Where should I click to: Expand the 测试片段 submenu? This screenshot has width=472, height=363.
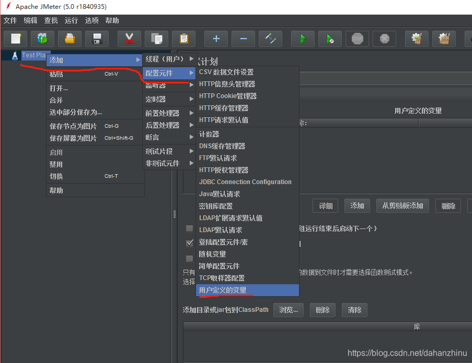[x=169, y=151]
